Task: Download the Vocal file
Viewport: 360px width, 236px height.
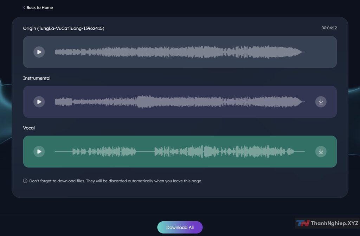Action: (x=321, y=151)
